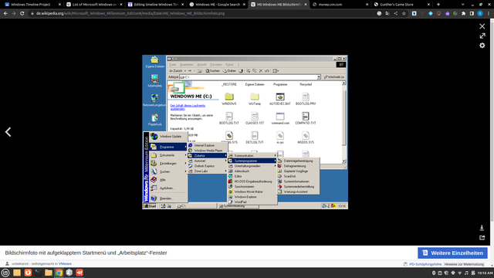This screenshot has width=494, height=278.
Task: Go forward with the browser forward arrow
Action: point(14,14)
